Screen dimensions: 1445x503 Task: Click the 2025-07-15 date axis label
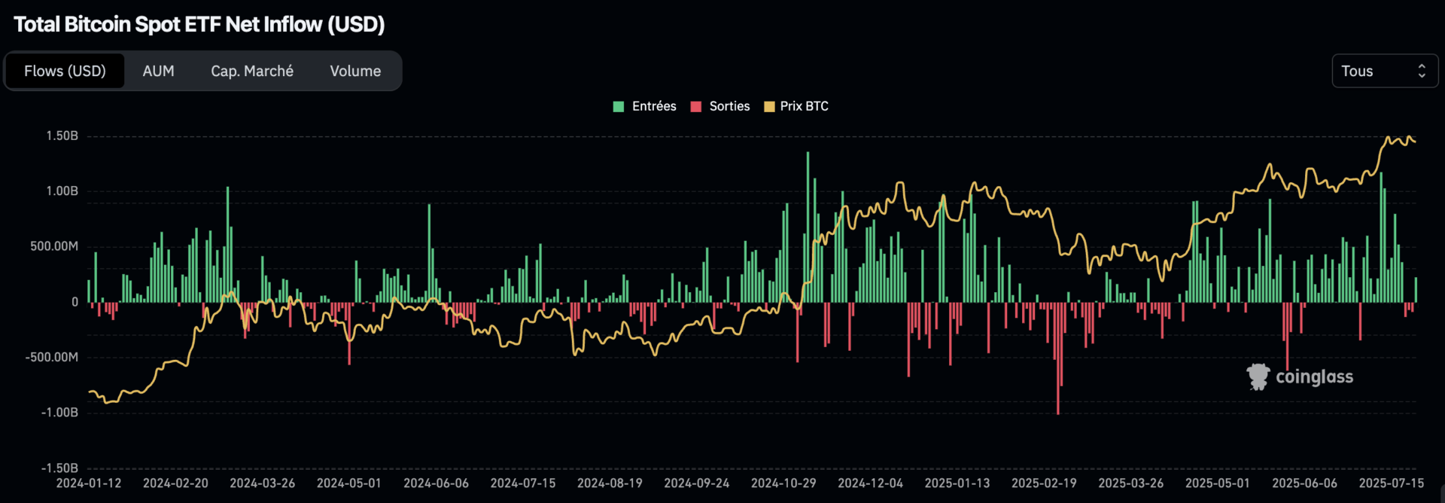pyautogui.click(x=1391, y=483)
